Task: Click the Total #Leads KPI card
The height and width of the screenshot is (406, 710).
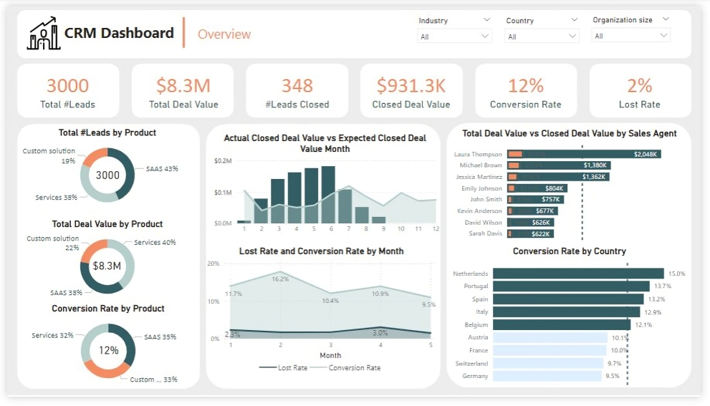Action: coord(68,91)
